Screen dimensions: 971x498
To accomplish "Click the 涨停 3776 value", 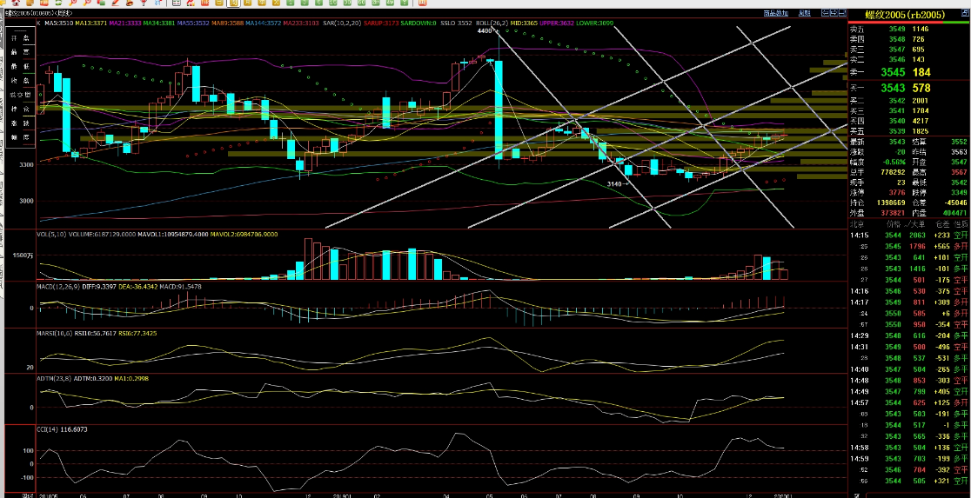I will pos(897,192).
